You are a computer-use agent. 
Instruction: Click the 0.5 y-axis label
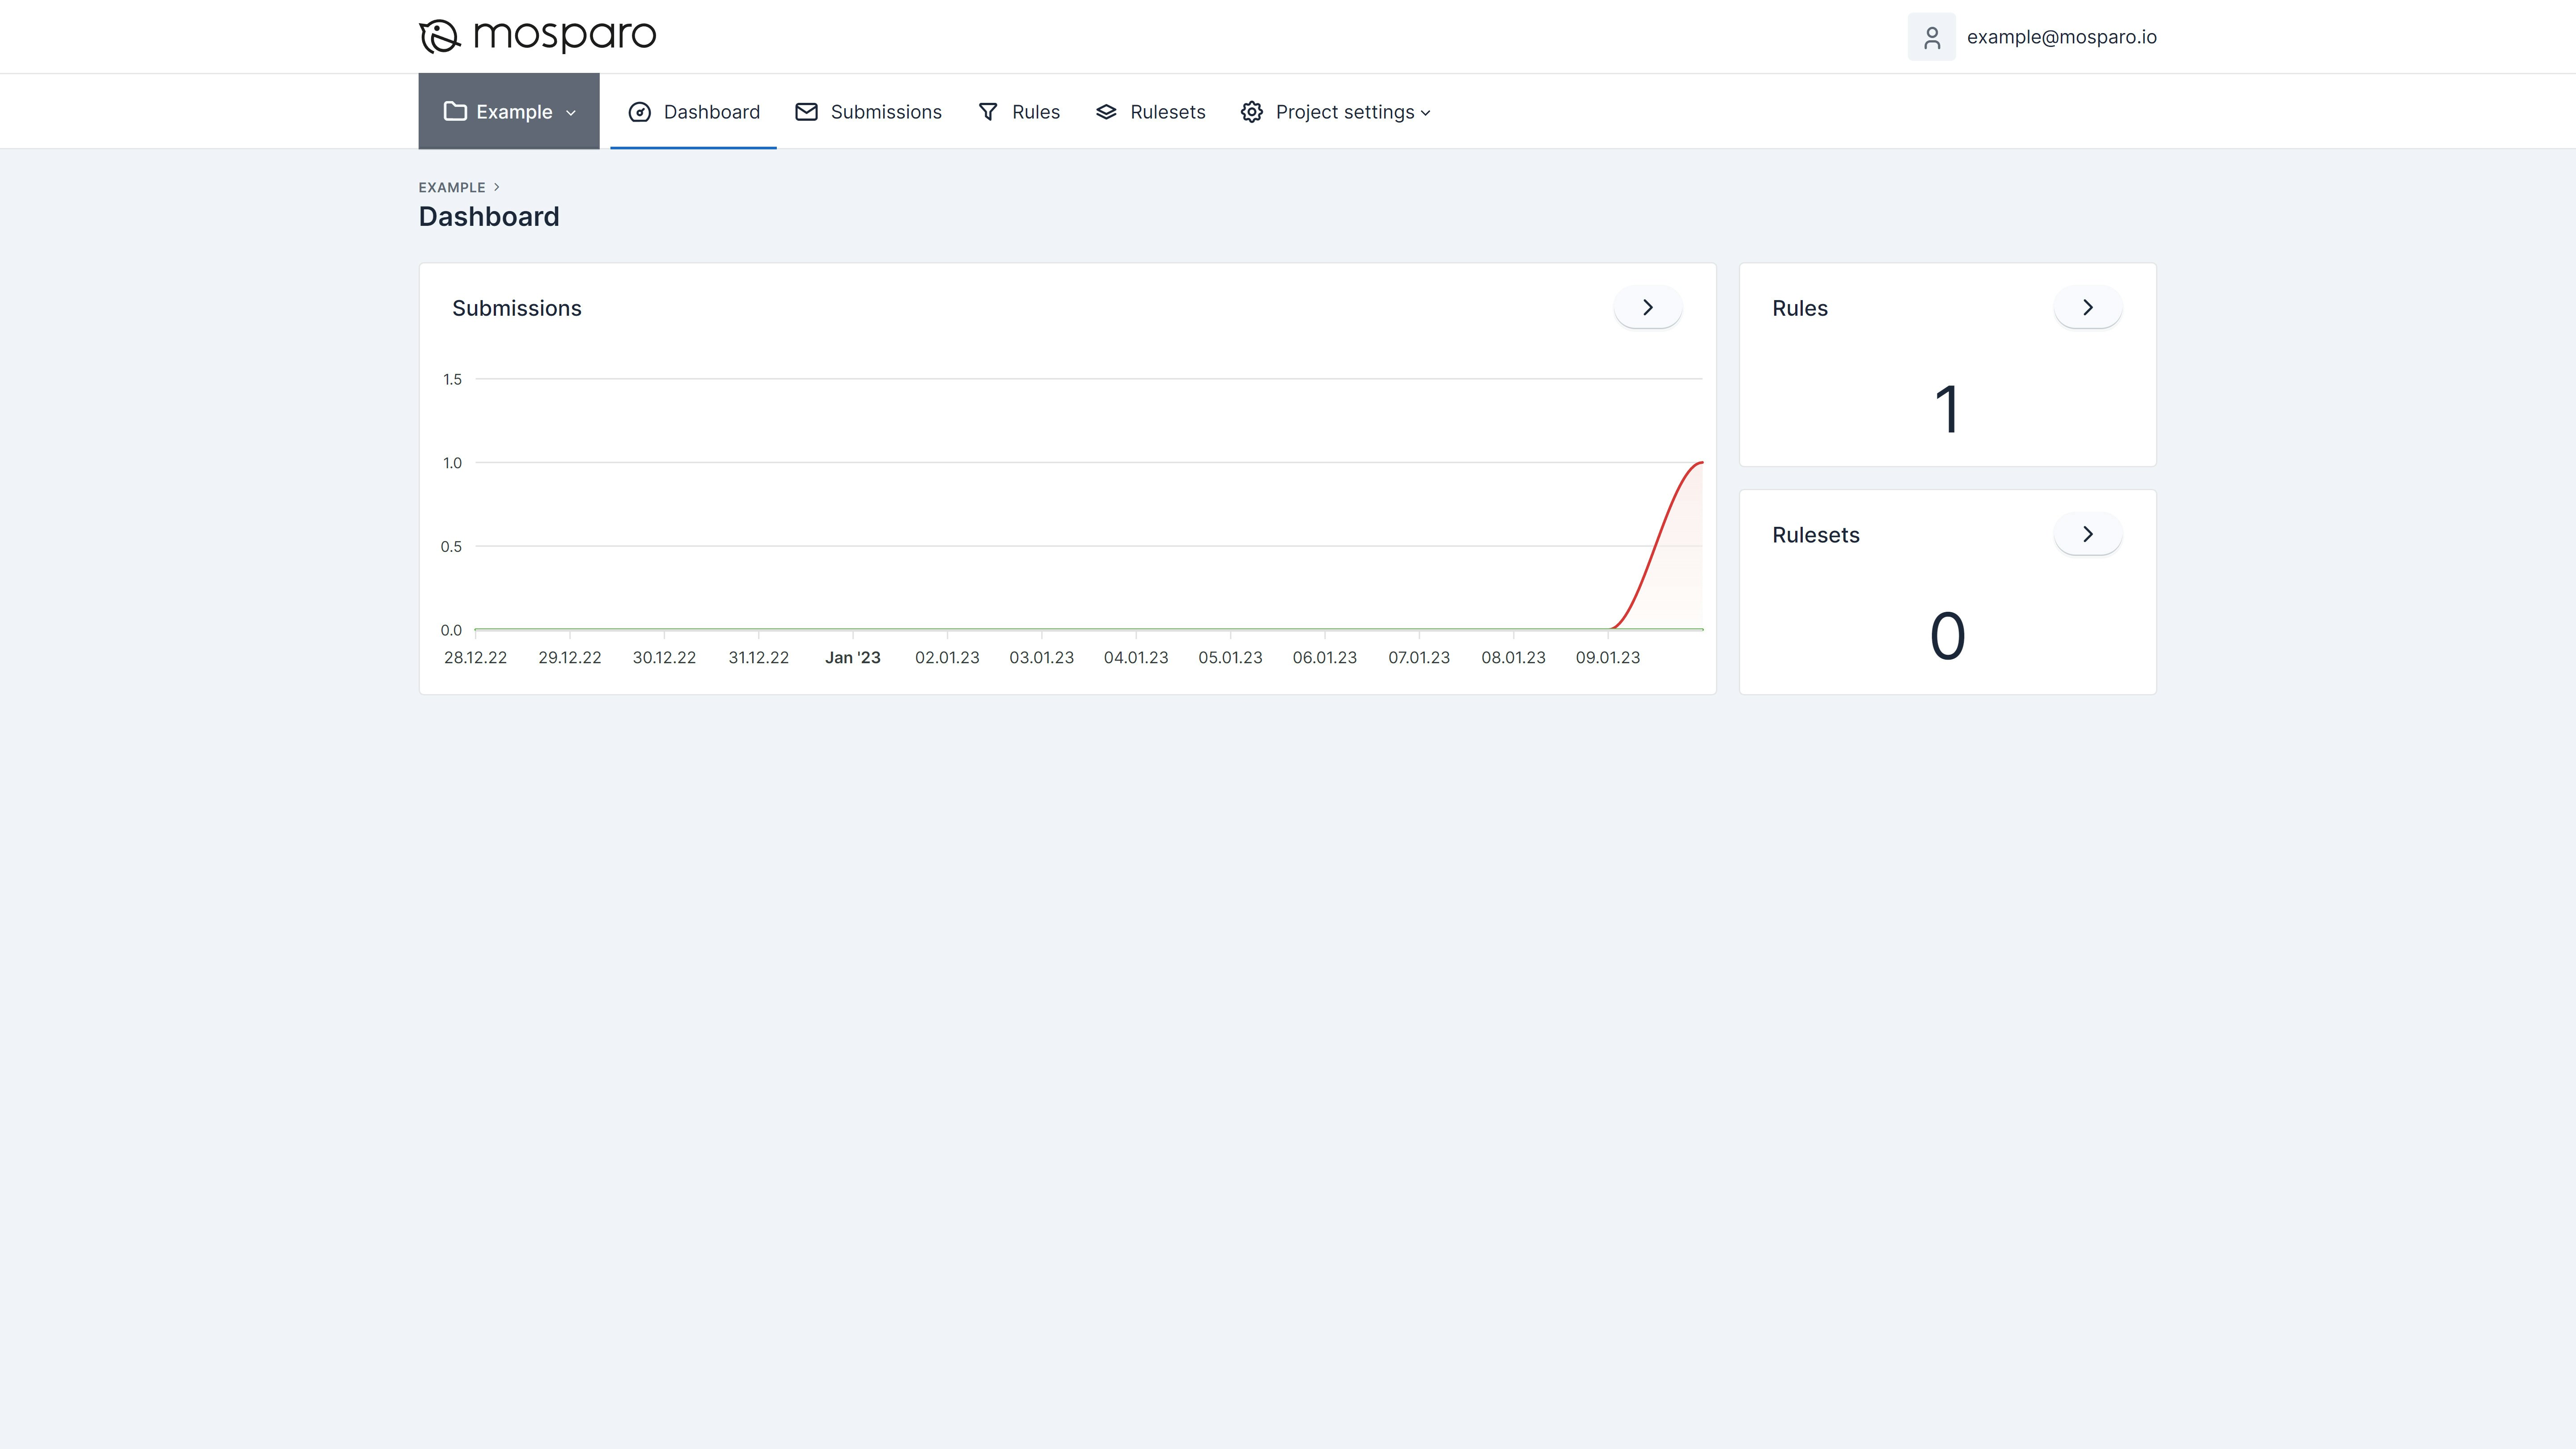coord(451,546)
